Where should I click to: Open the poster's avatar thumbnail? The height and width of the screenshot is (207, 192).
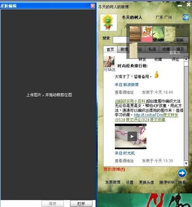[109, 62]
